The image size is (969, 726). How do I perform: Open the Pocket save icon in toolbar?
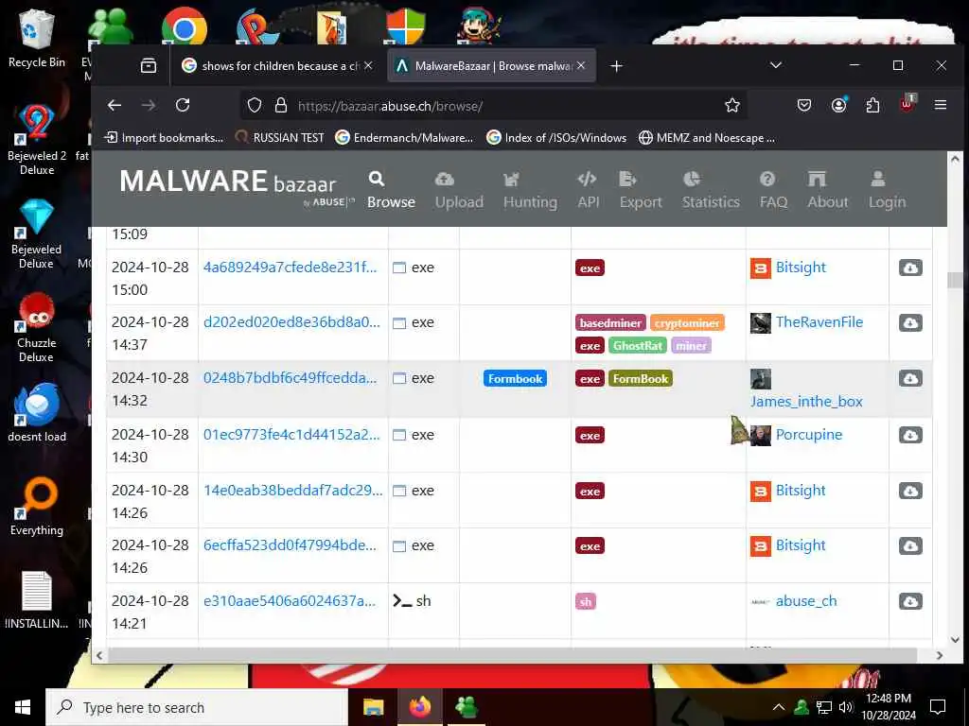[804, 106]
